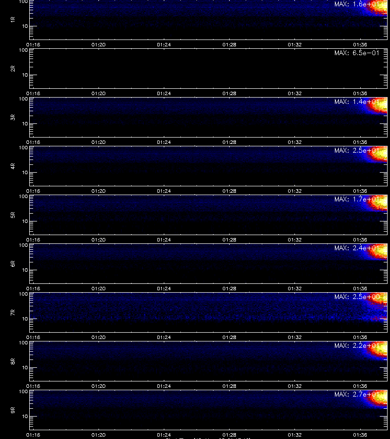Click the 10 y-axis label of panel 7R

pos(25,319)
